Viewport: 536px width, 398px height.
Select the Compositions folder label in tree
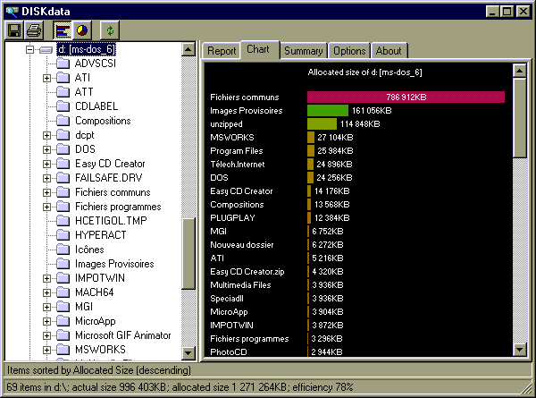(x=102, y=121)
